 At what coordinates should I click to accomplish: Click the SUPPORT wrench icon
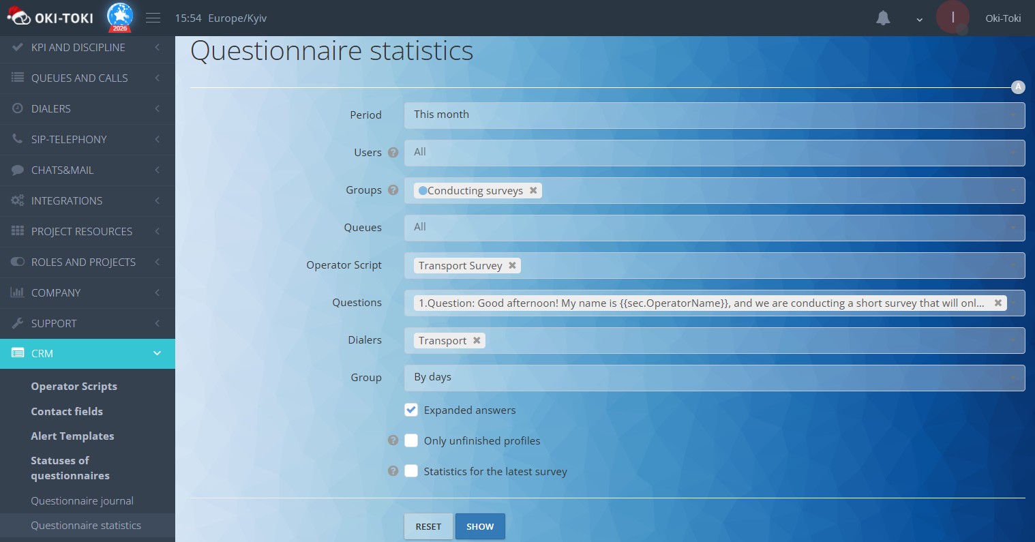click(x=17, y=323)
